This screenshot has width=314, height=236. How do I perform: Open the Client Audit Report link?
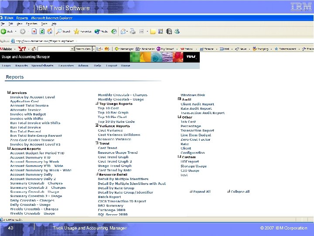(x=197, y=104)
